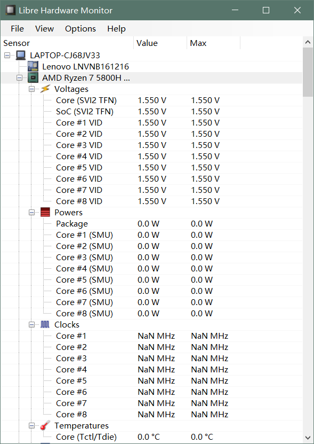This screenshot has width=314, height=444.
Task: Select the Core #7 clock row
Action: [x=151, y=403]
